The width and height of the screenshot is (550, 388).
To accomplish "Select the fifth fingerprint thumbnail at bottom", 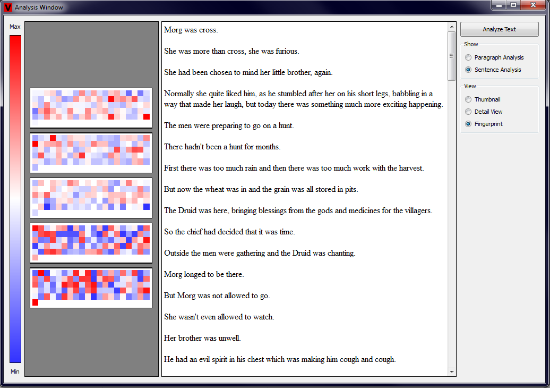I will point(91,288).
